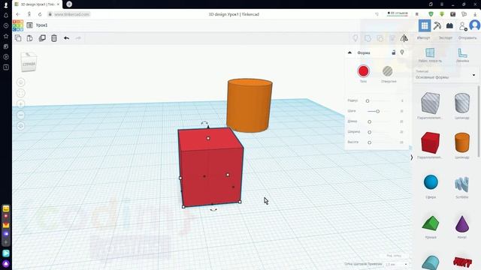Viewport: 481px width, 270px height.
Task: Undo the last action
Action: (x=67, y=38)
